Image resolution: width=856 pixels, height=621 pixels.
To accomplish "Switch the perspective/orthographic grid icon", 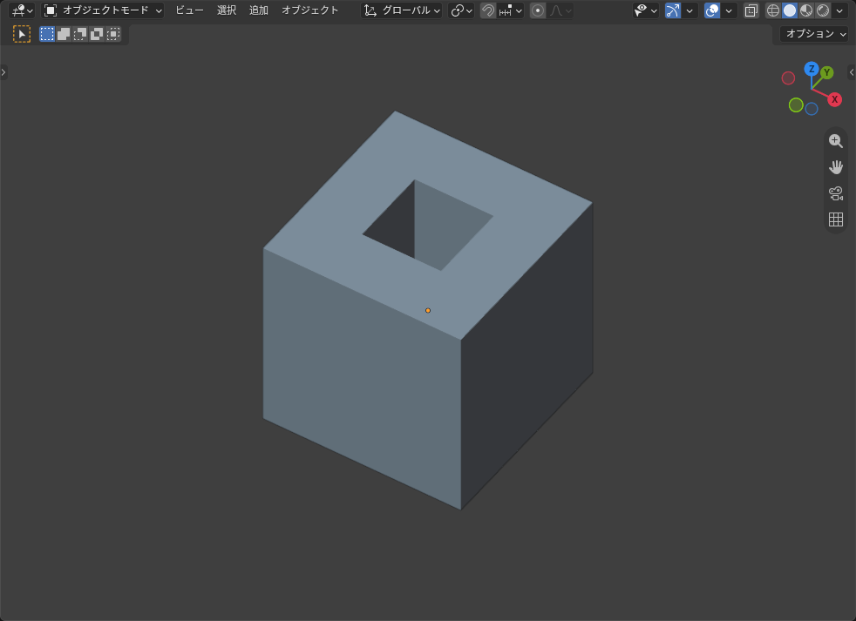I will point(835,219).
